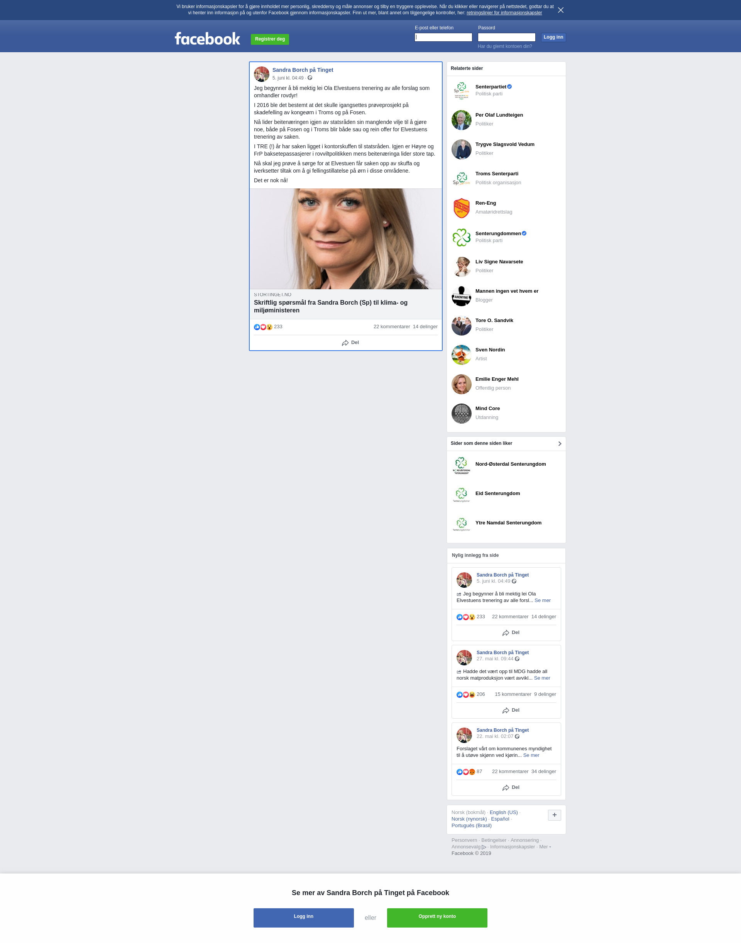The image size is (741, 943).
Task: Open Senterpartiet page logo
Action: pos(461,91)
